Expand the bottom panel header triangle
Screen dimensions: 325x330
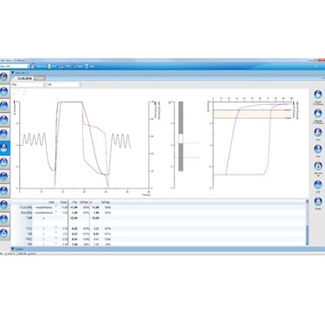click(x=13, y=248)
